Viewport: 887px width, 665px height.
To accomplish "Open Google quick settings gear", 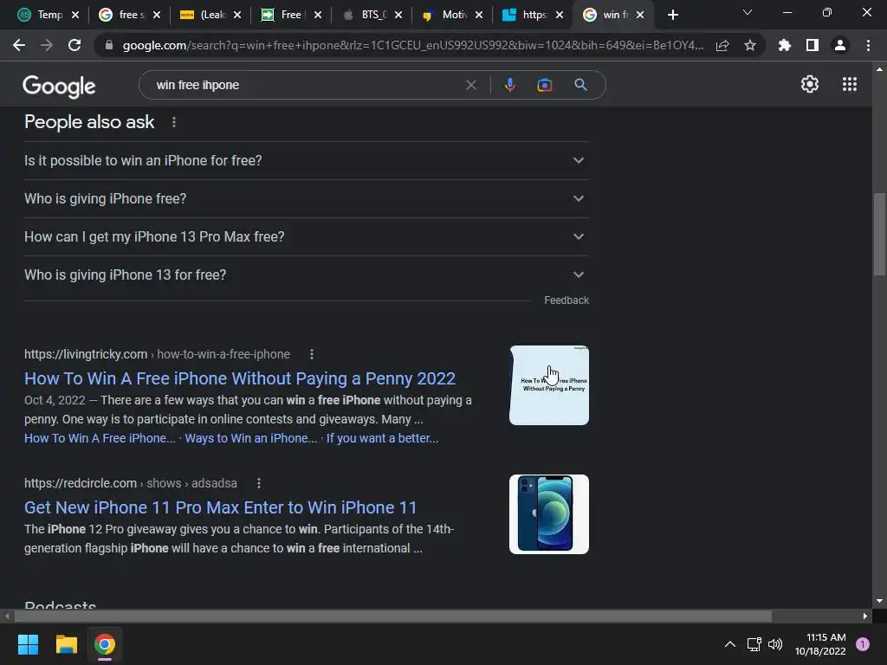I will (x=810, y=84).
